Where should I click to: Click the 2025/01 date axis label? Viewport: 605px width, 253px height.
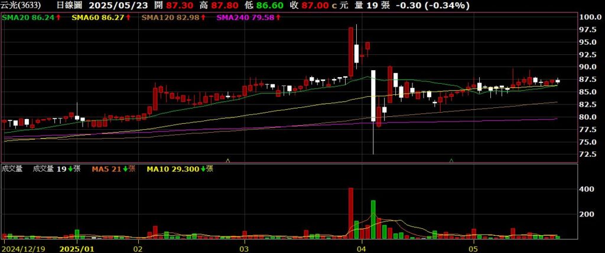click(x=77, y=249)
